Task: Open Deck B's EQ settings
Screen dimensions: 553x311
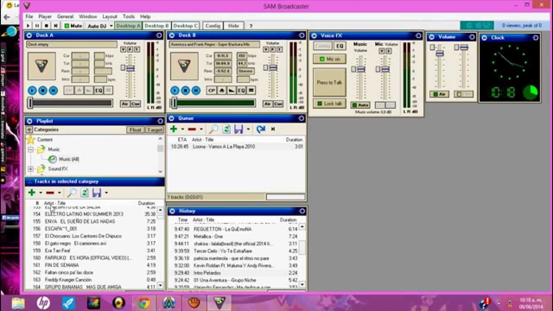Action: point(241,90)
